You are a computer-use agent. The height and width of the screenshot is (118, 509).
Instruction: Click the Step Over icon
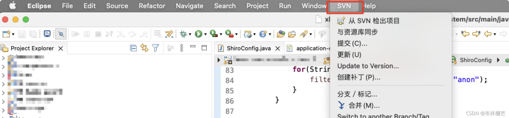pos(132,34)
